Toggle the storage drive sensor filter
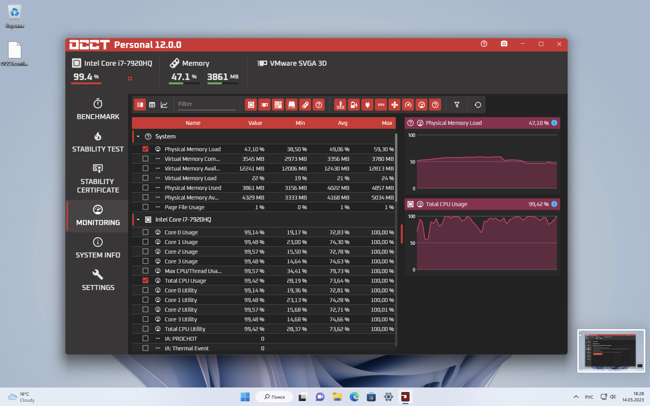 292,105
